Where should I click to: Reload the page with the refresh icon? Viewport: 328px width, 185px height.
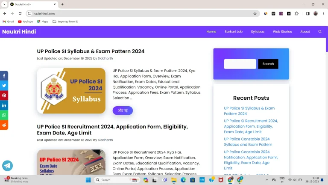pos(20,14)
